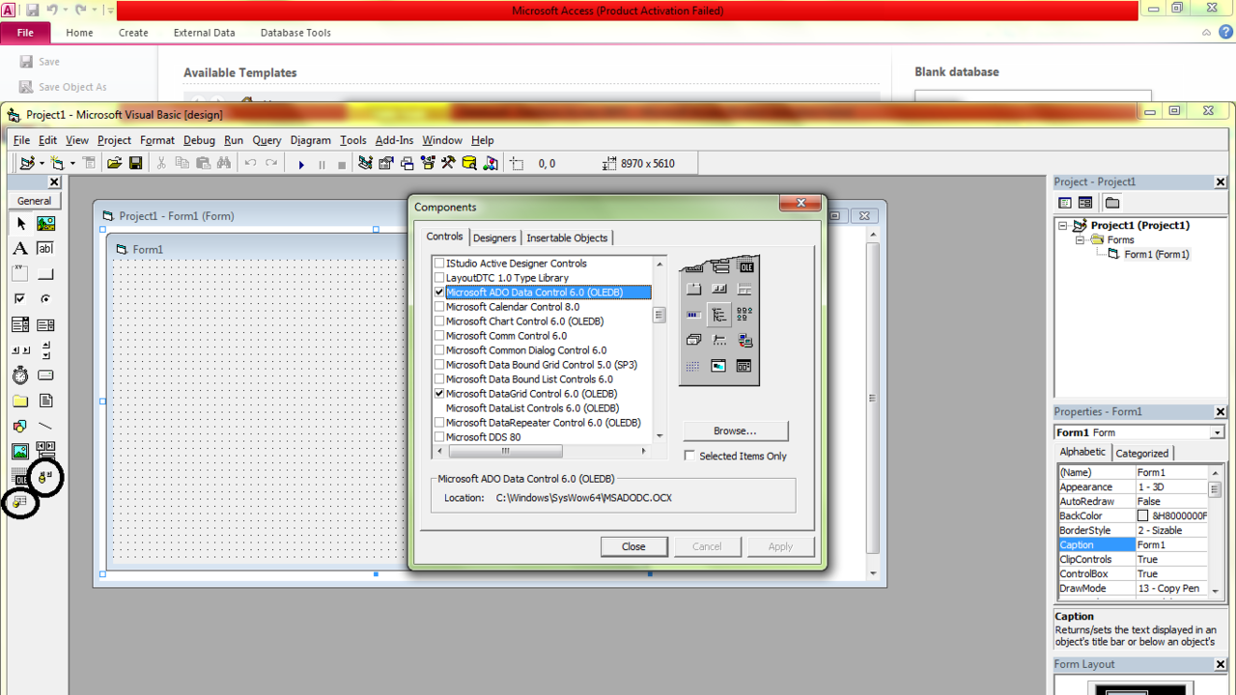The image size is (1236, 695).
Task: Open the Object Browser toolbar icon
Action: [x=428, y=163]
